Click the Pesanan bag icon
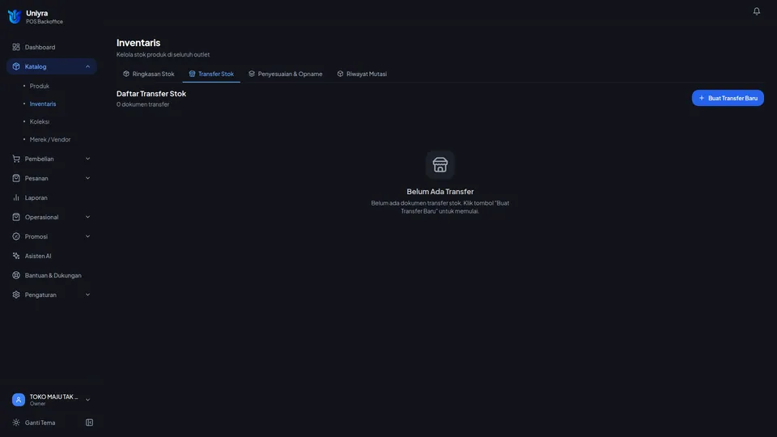The image size is (777, 437). [x=16, y=178]
